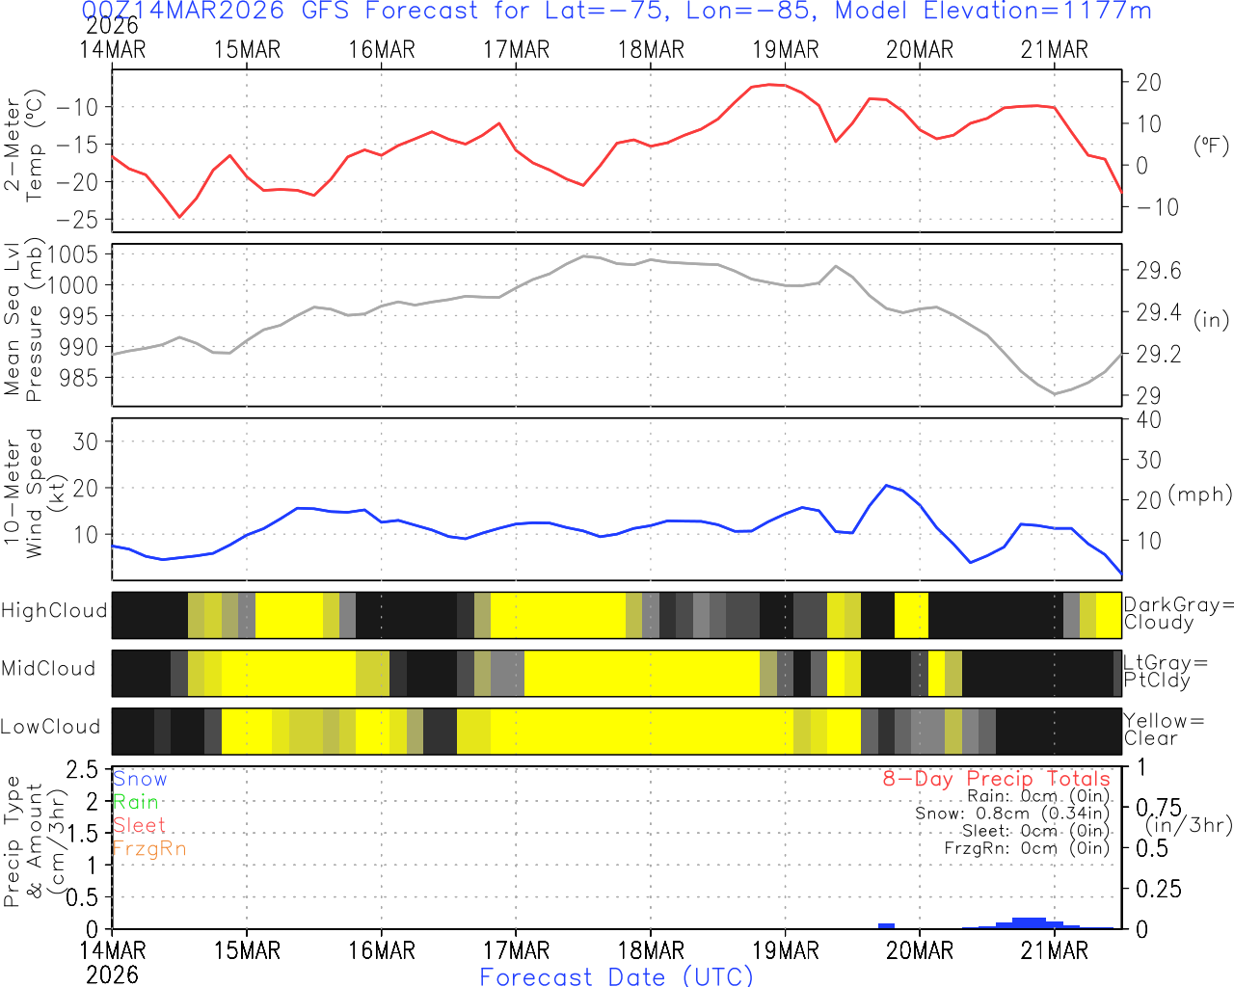Click the HighCloud row label
The image size is (1234, 987).
(x=54, y=611)
